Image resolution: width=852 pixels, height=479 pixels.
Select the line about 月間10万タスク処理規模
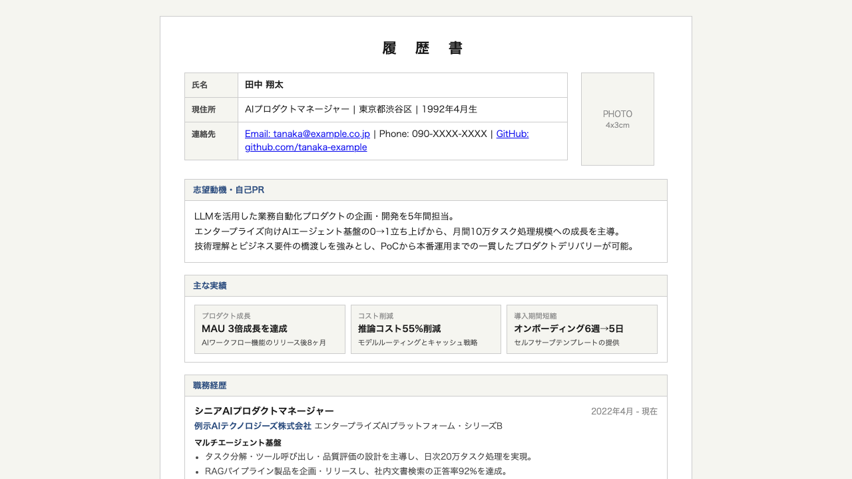click(x=407, y=232)
